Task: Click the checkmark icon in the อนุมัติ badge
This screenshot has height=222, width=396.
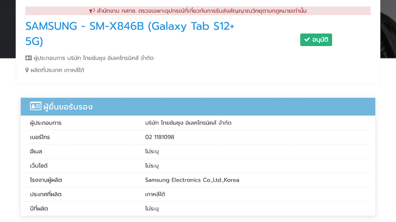Action: pyautogui.click(x=307, y=39)
